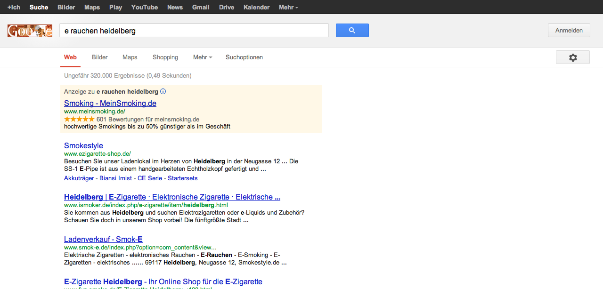Open Gmail from top navigation bar

(201, 7)
